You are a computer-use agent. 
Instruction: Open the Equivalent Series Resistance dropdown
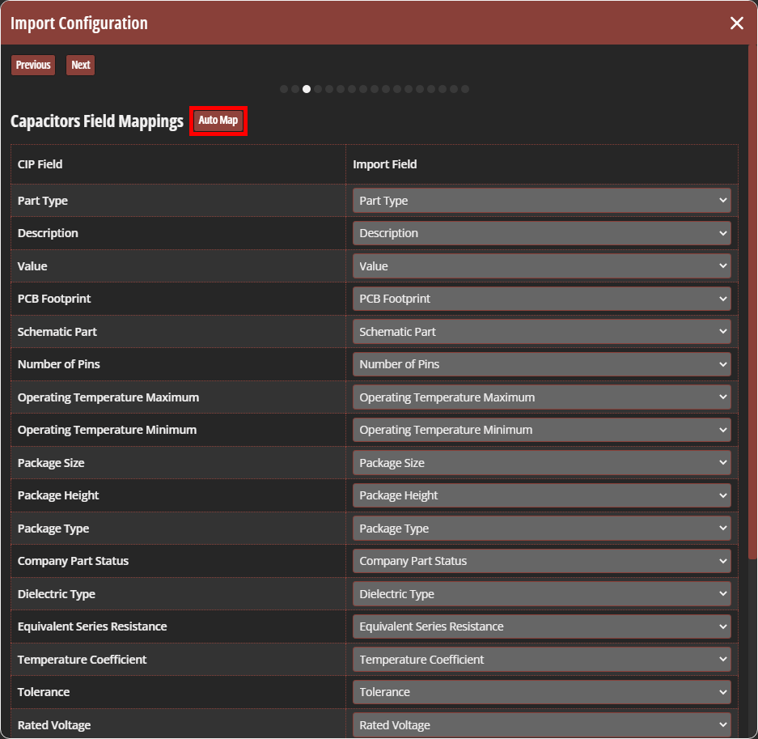click(540, 626)
